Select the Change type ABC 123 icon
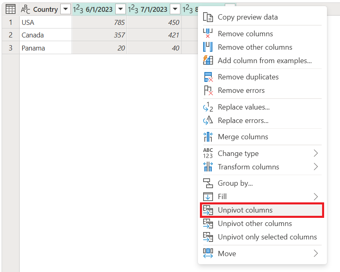Viewport: 340px width, 272px height. click(208, 154)
